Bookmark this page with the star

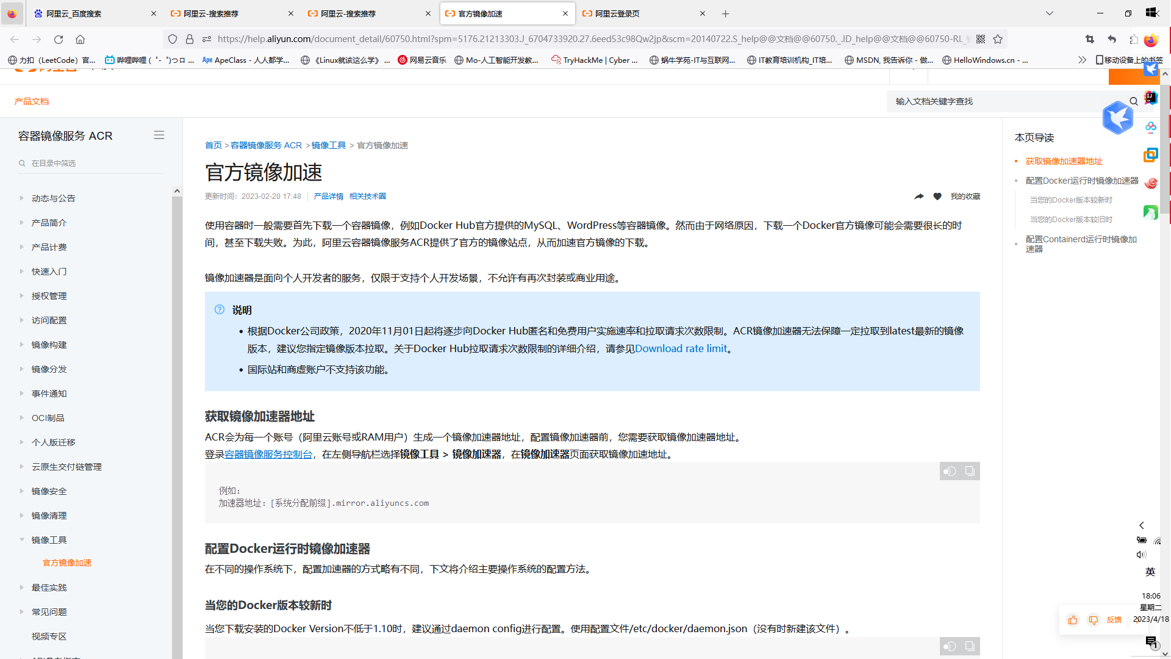pyautogui.click(x=998, y=39)
